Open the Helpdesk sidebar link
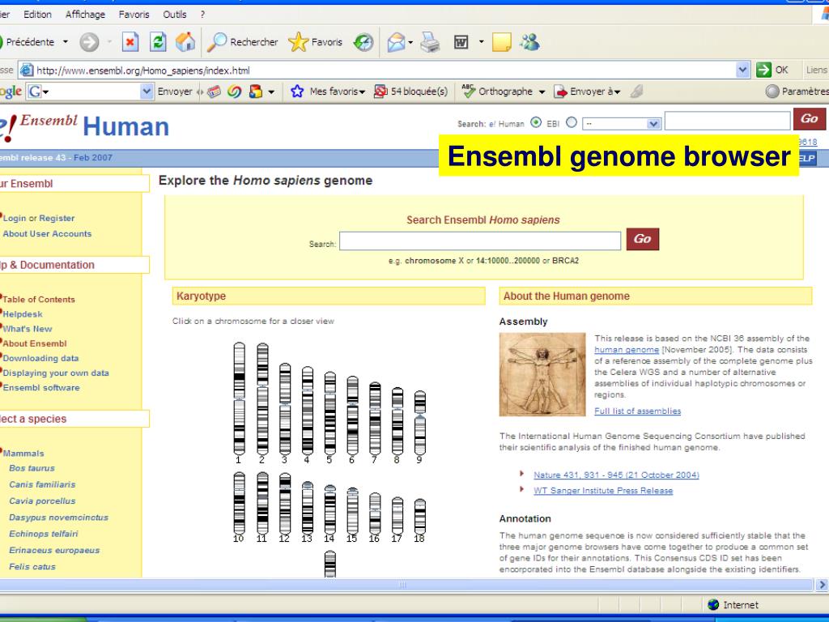This screenshot has width=829, height=622. point(23,314)
